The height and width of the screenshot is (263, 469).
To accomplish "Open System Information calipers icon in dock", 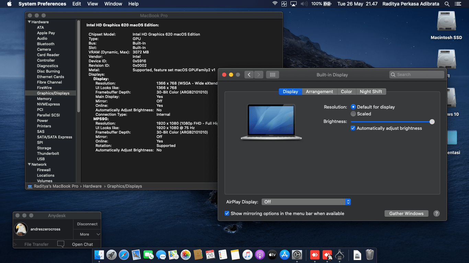I will [x=340, y=255].
